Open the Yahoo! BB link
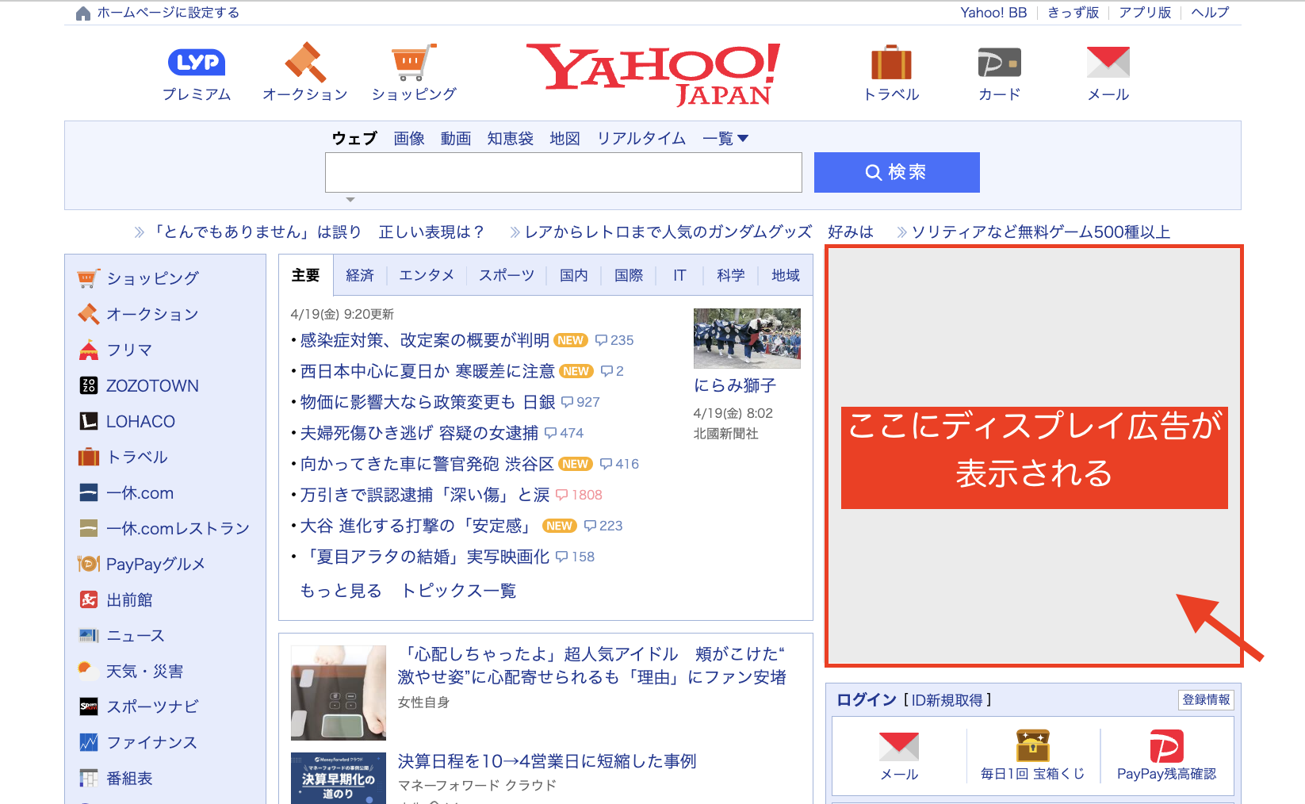The image size is (1305, 804). [993, 13]
